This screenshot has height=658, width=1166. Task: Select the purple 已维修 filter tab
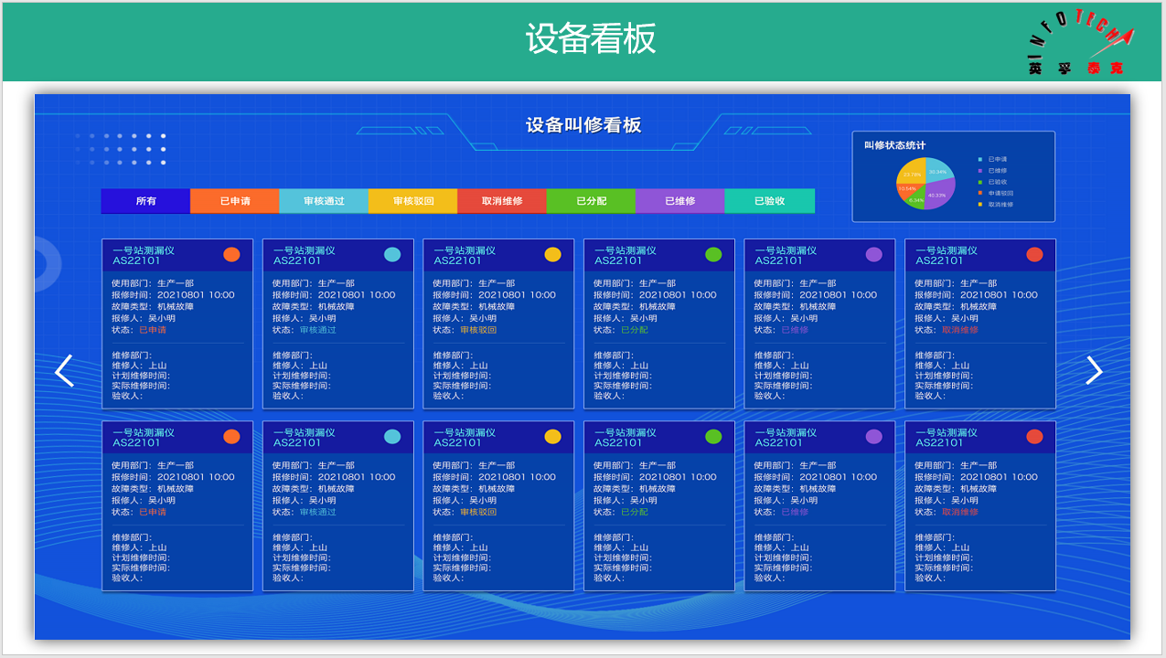pos(679,201)
